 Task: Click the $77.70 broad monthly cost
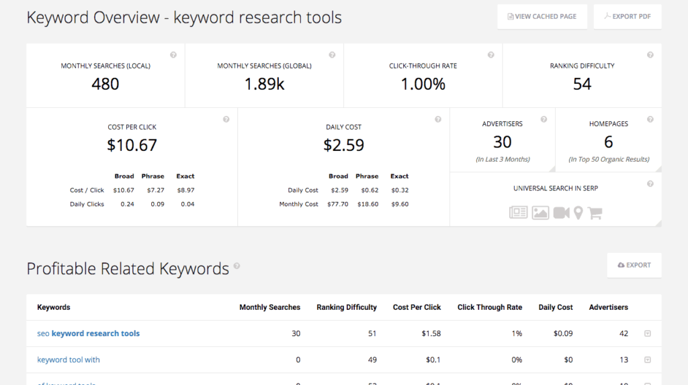[x=338, y=204]
